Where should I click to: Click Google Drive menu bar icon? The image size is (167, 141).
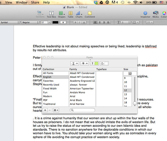click(x=101, y=2)
